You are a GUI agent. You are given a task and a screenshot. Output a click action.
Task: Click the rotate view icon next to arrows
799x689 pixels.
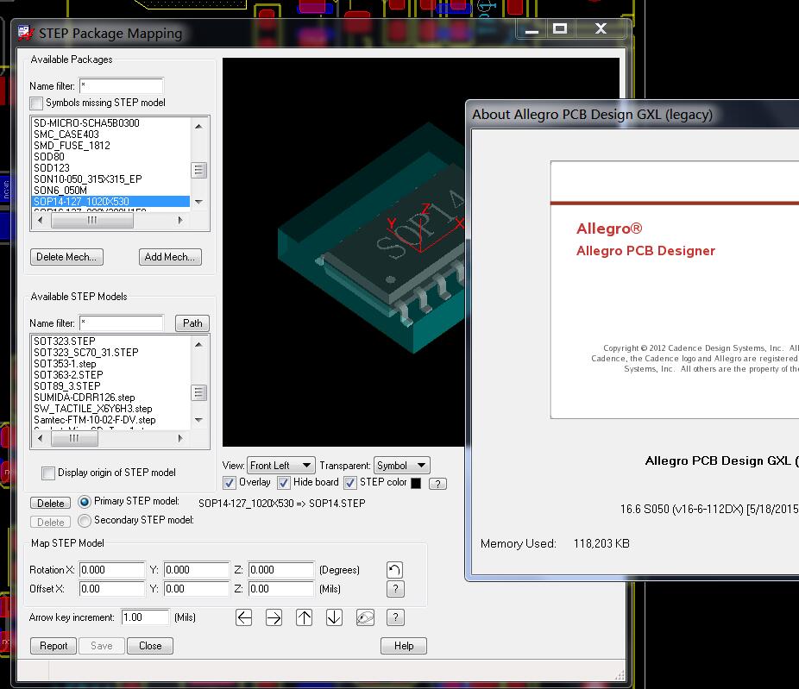(365, 617)
